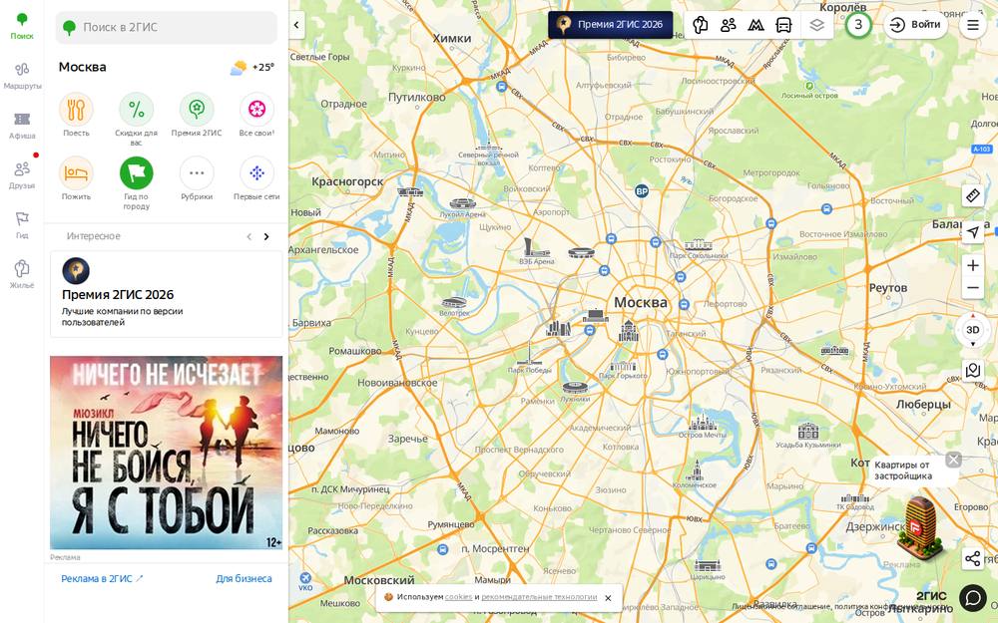Open the Маршруты sidebar tab
Image resolution: width=998 pixels, height=623 pixels.
[x=22, y=75]
